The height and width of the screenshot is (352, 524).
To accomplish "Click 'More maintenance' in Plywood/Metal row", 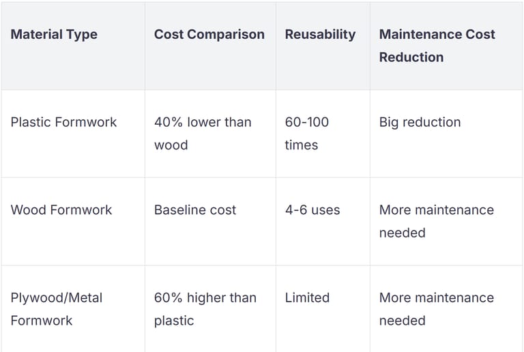I will [x=436, y=298].
